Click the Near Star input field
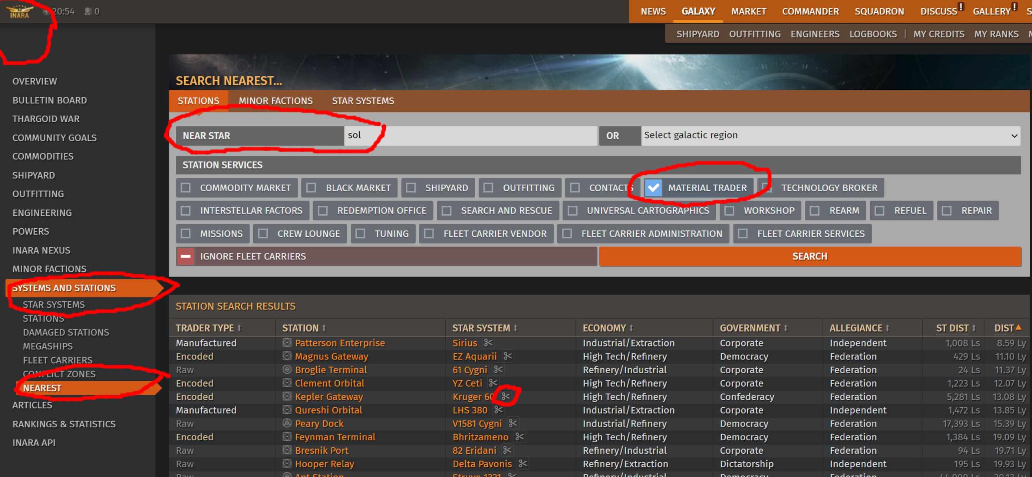The width and height of the screenshot is (1032, 477). pos(470,136)
